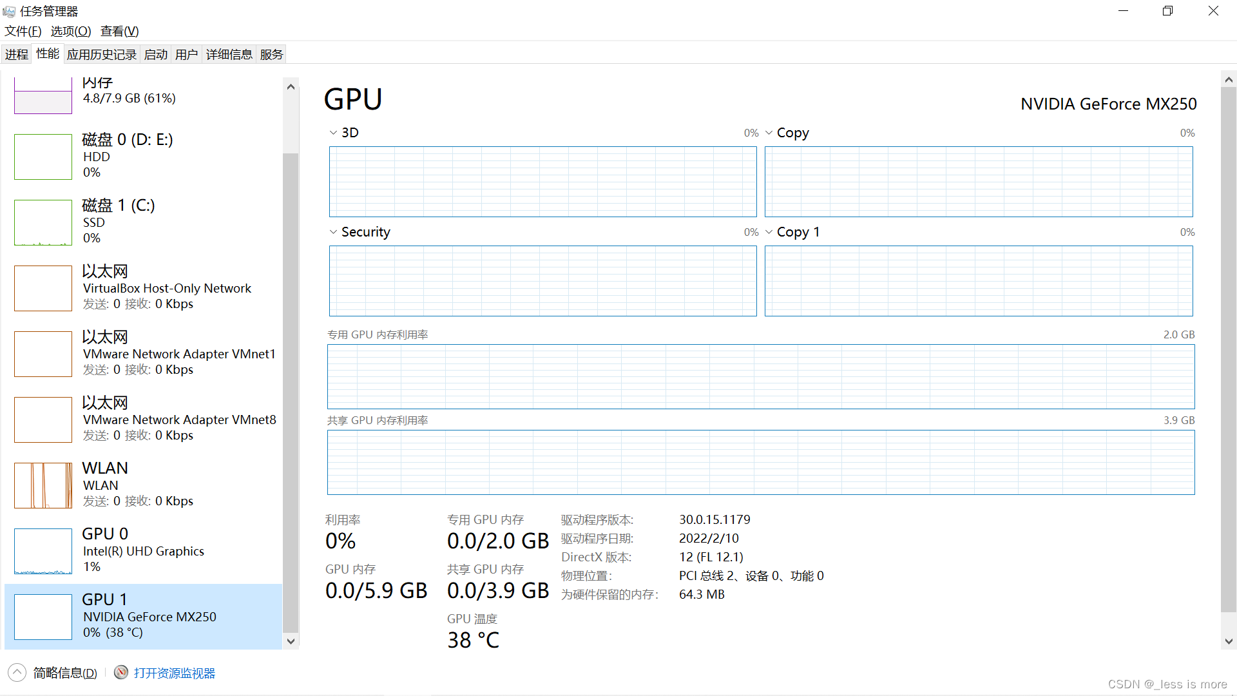Image resolution: width=1237 pixels, height=696 pixels.
Task: Click the Resource Monitor icon at bottom
Action: point(120,673)
